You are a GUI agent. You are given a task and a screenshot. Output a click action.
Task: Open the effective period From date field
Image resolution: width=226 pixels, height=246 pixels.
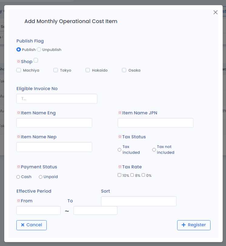point(39,211)
